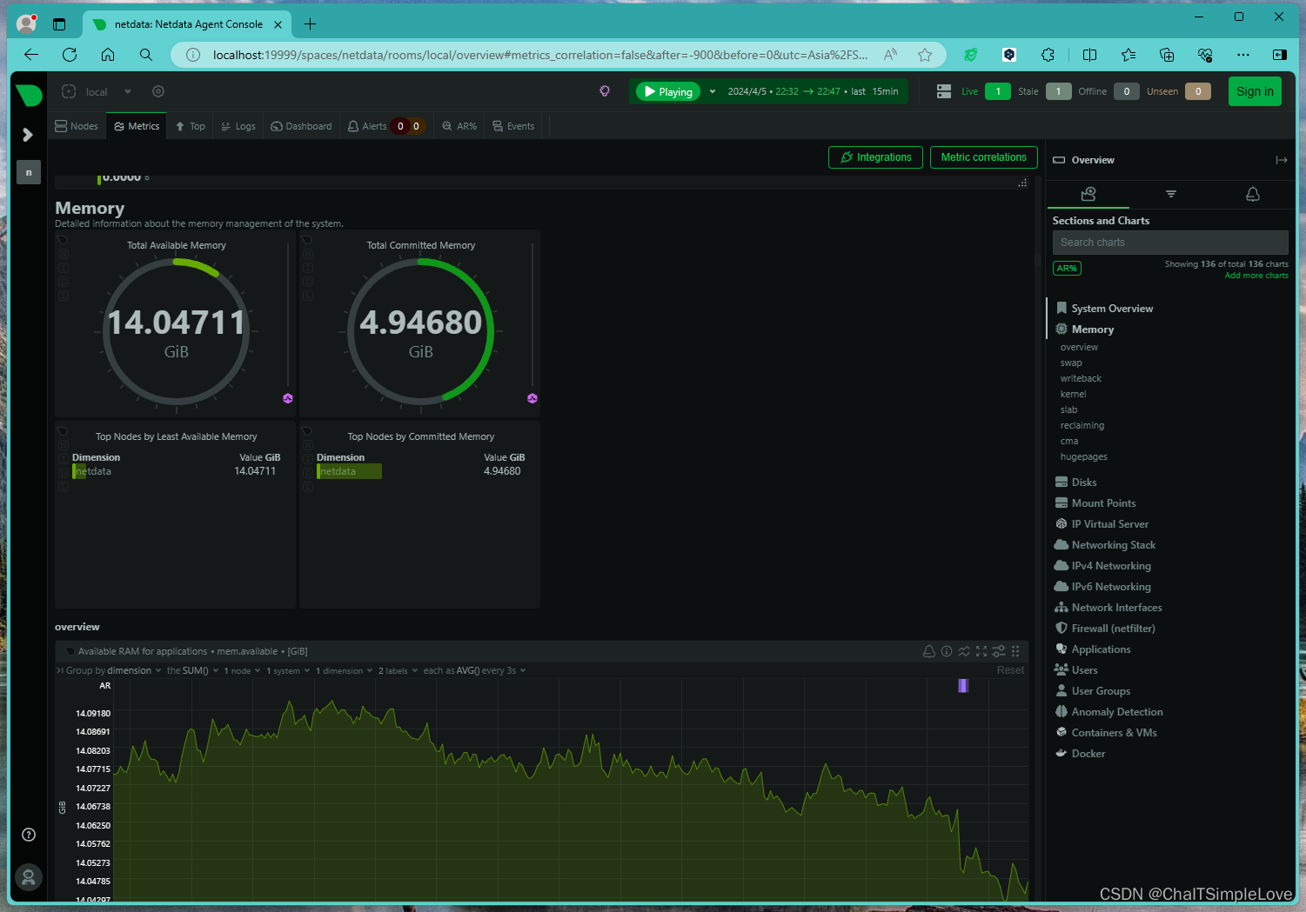1306x912 pixels.
Task: Select writeback under Memory section
Action: click(x=1081, y=378)
